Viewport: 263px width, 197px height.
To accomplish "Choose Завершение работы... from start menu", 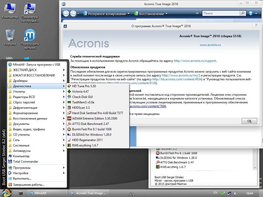I will (37, 185).
